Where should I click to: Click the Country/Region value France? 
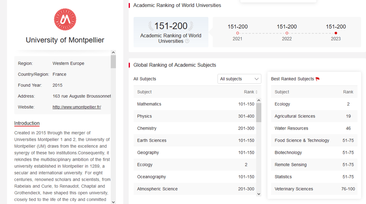tap(59, 74)
